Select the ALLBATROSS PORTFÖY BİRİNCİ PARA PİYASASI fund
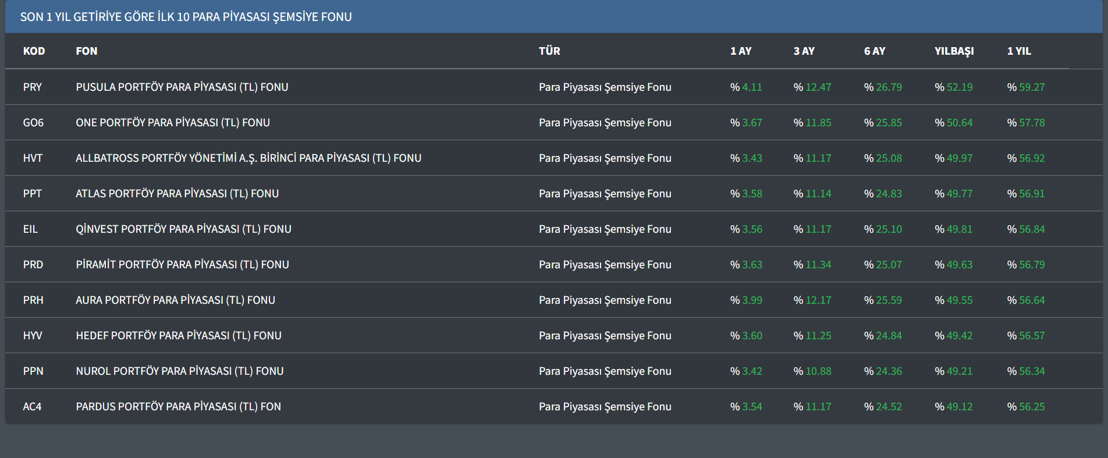Screen dimensions: 1108x458 (x=248, y=158)
